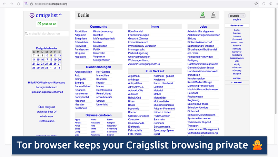
Task: Reload the page with the refresh icon
Action: pos(18,4)
